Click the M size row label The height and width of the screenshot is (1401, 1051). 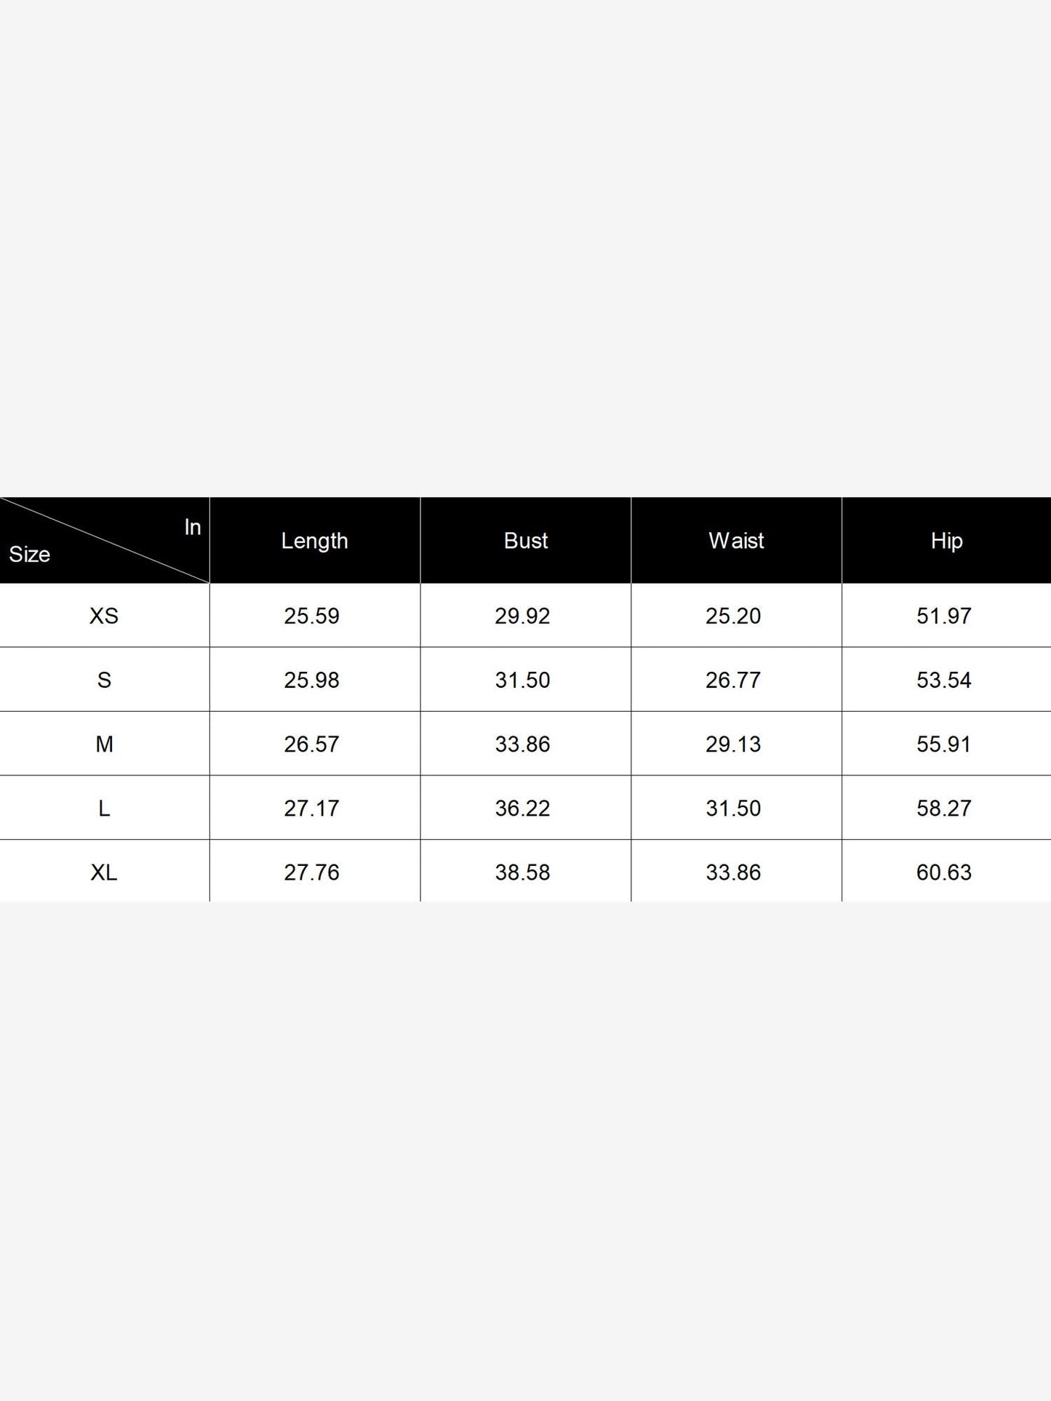click(x=104, y=744)
